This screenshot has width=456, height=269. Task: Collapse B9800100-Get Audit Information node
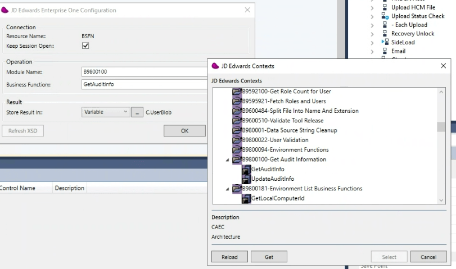(x=227, y=160)
